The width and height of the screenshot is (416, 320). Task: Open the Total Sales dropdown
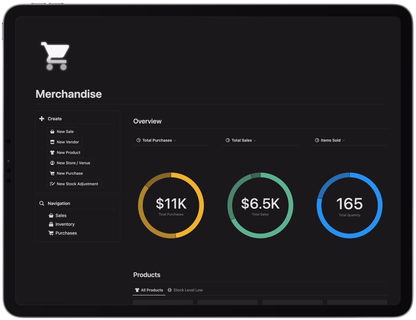point(255,140)
